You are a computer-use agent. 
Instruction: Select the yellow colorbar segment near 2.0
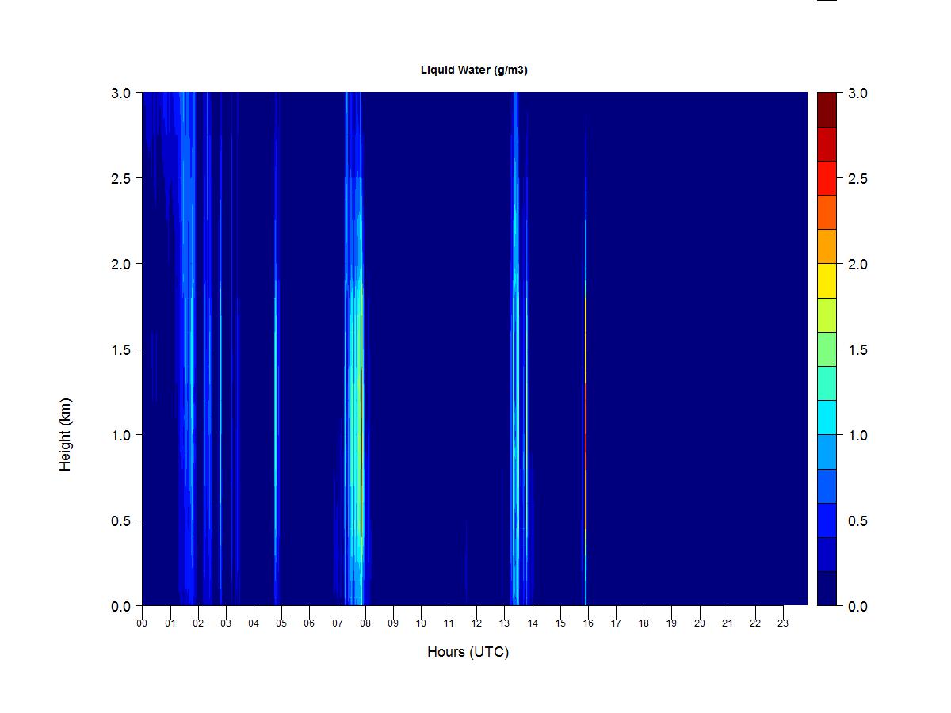(827, 280)
